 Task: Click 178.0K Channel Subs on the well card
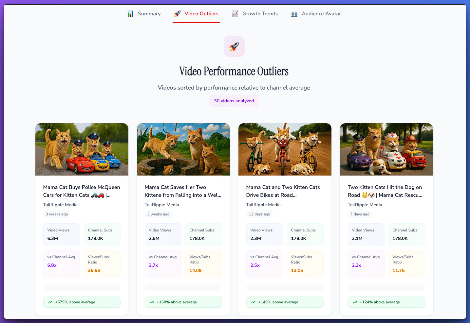click(204, 235)
